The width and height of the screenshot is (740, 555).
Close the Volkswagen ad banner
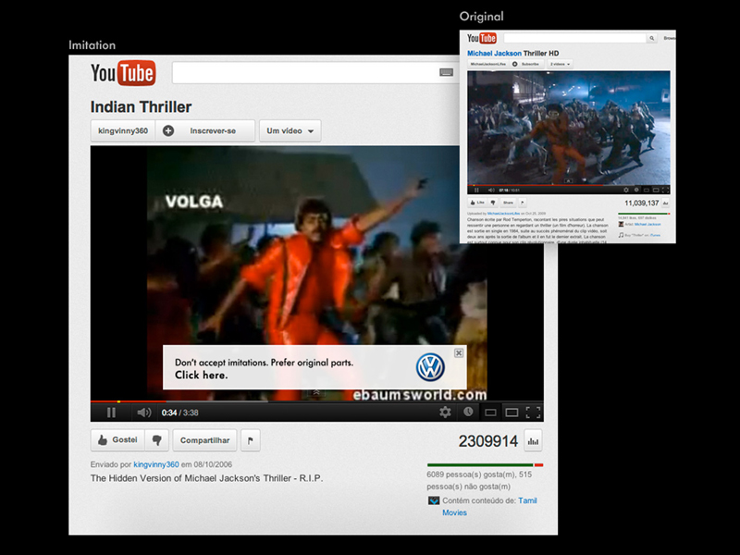tap(458, 353)
